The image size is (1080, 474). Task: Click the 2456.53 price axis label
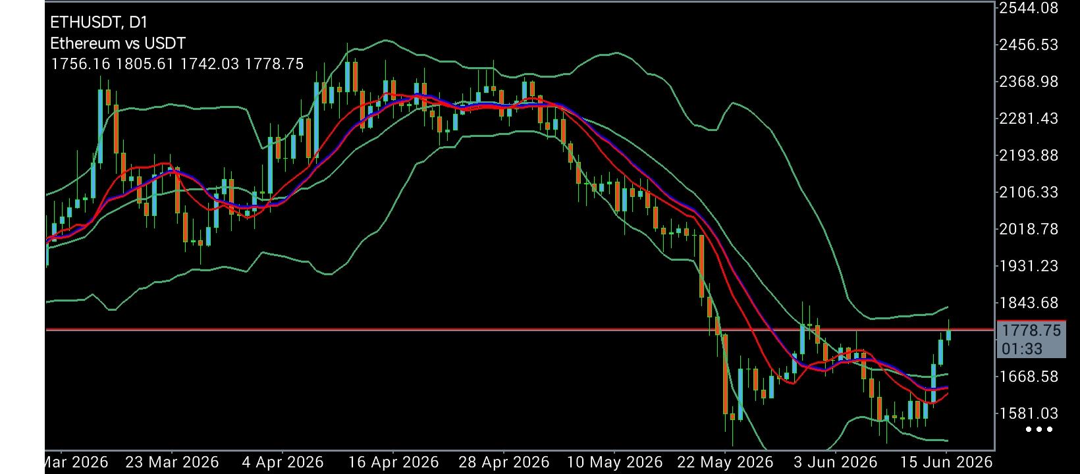1029,45
